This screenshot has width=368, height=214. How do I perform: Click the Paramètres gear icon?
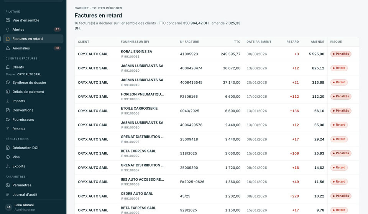tap(8, 185)
